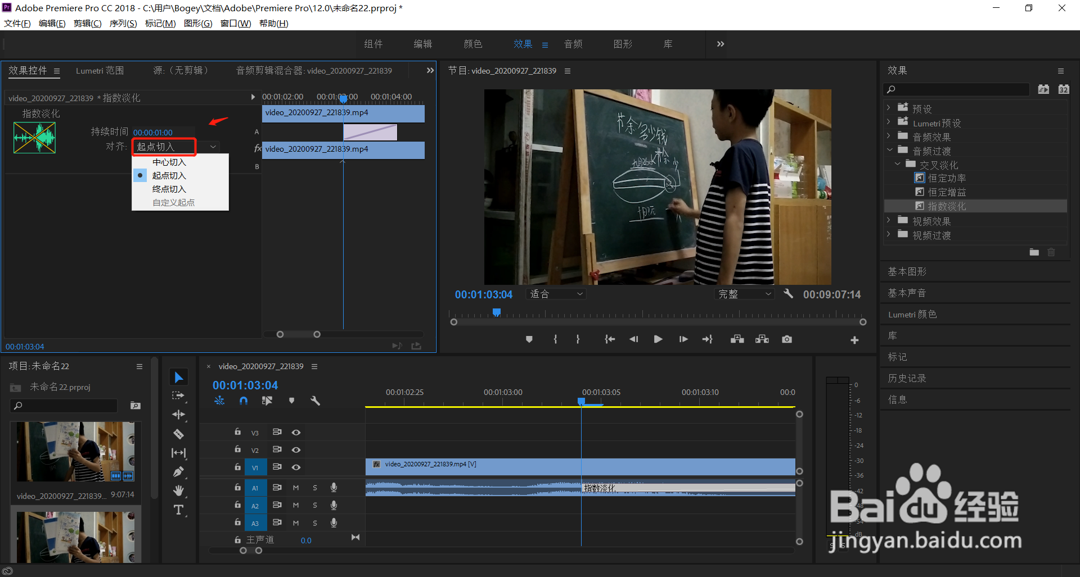Select the Razor tool
The height and width of the screenshot is (577, 1080).
178,434
